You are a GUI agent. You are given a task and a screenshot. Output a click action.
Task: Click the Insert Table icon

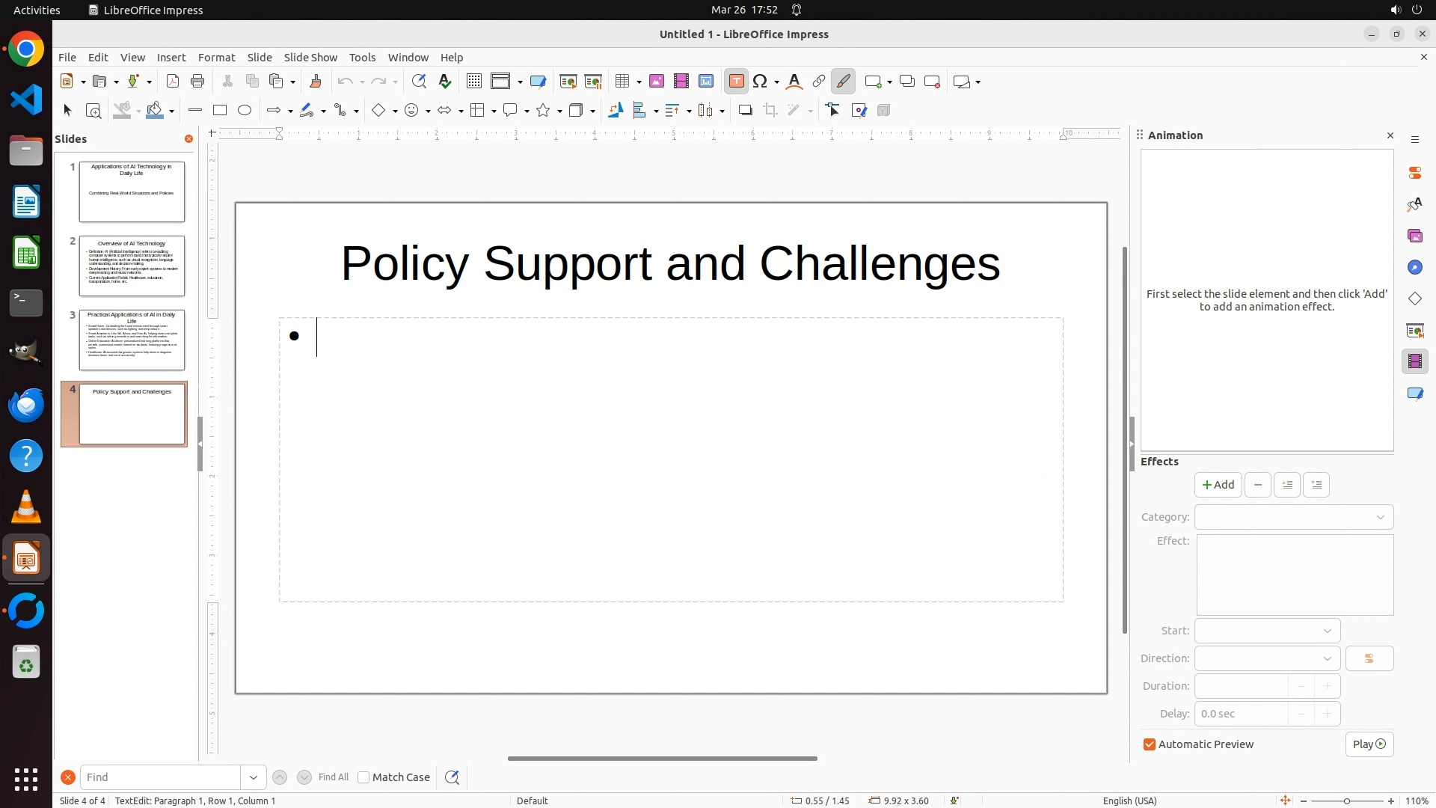tap(622, 82)
